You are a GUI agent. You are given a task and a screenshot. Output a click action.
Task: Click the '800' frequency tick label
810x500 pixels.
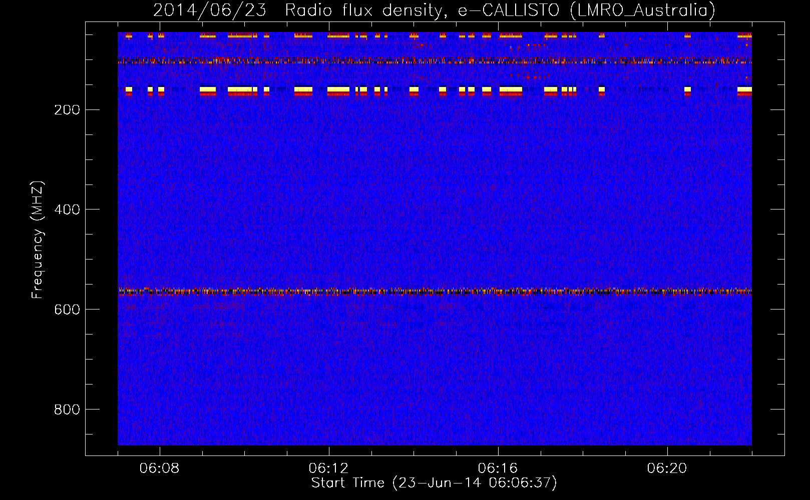(67, 409)
